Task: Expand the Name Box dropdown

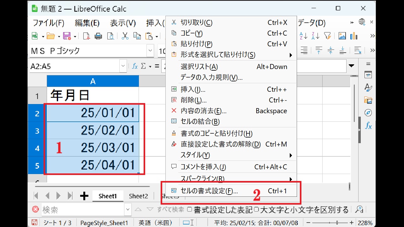Action: click(x=123, y=67)
